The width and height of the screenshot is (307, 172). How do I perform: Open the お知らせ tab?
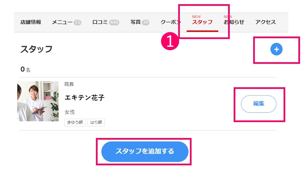pyautogui.click(x=234, y=22)
